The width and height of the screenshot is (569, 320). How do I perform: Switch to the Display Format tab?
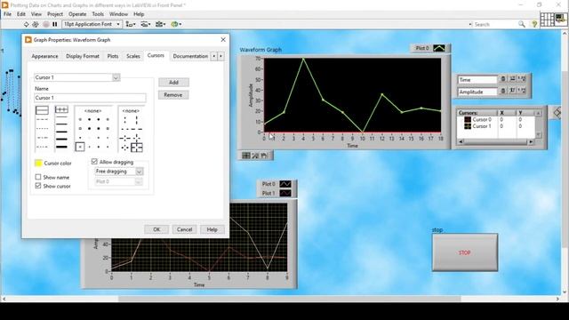click(83, 56)
